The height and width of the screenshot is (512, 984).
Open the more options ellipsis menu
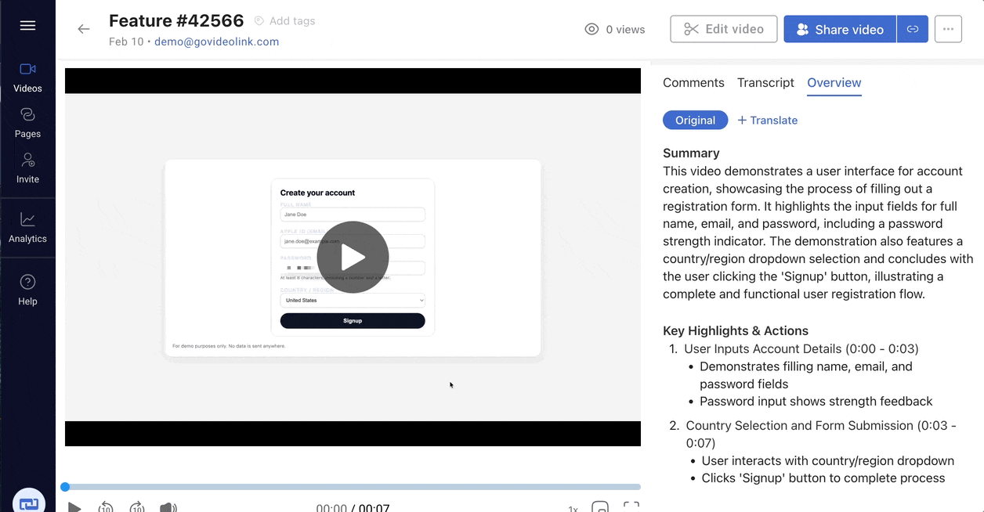point(948,29)
